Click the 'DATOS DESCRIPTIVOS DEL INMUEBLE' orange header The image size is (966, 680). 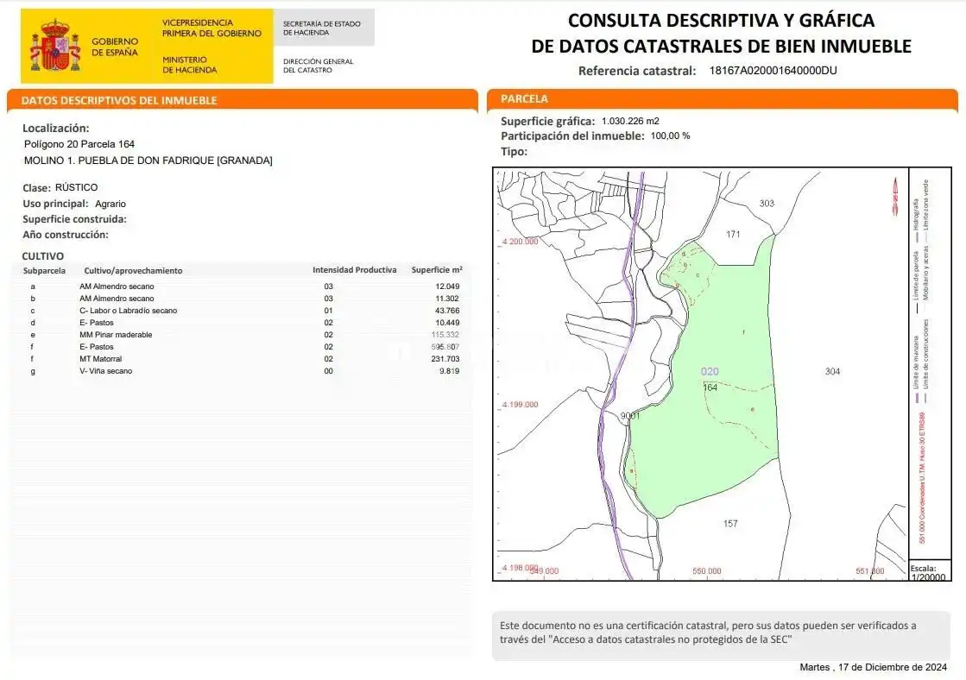pos(242,100)
